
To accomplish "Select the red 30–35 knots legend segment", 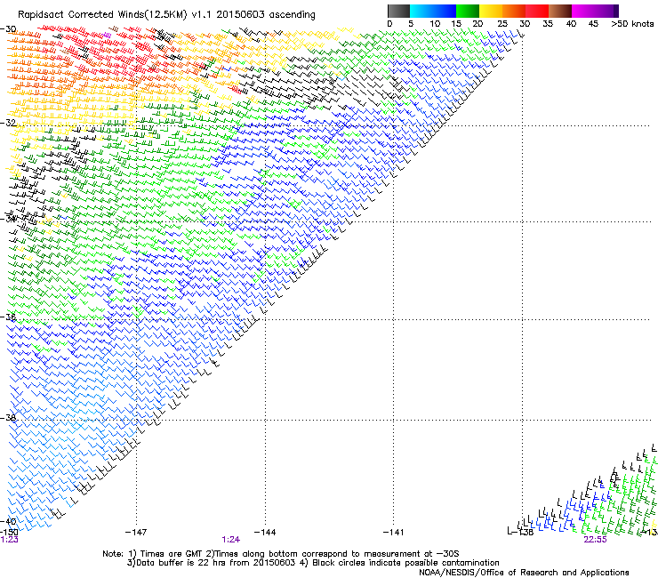I will pos(537,11).
